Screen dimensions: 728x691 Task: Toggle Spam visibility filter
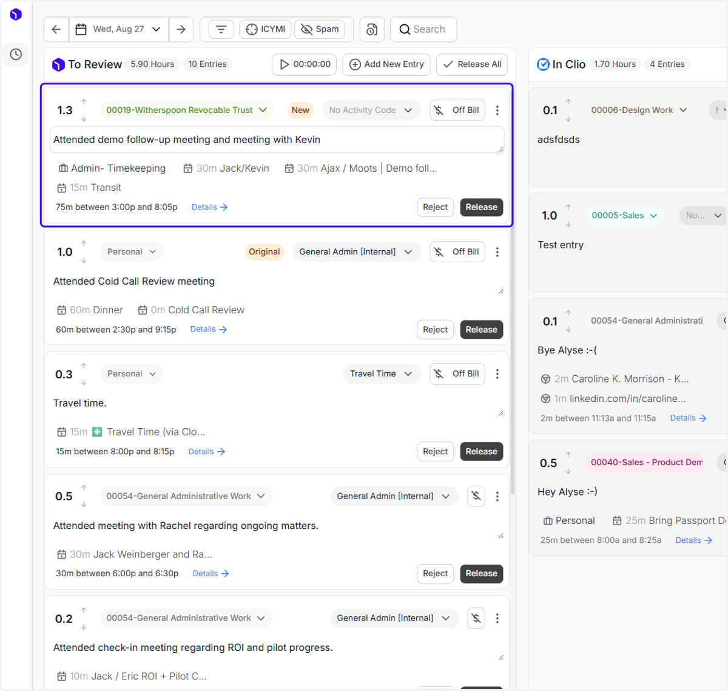(x=320, y=29)
